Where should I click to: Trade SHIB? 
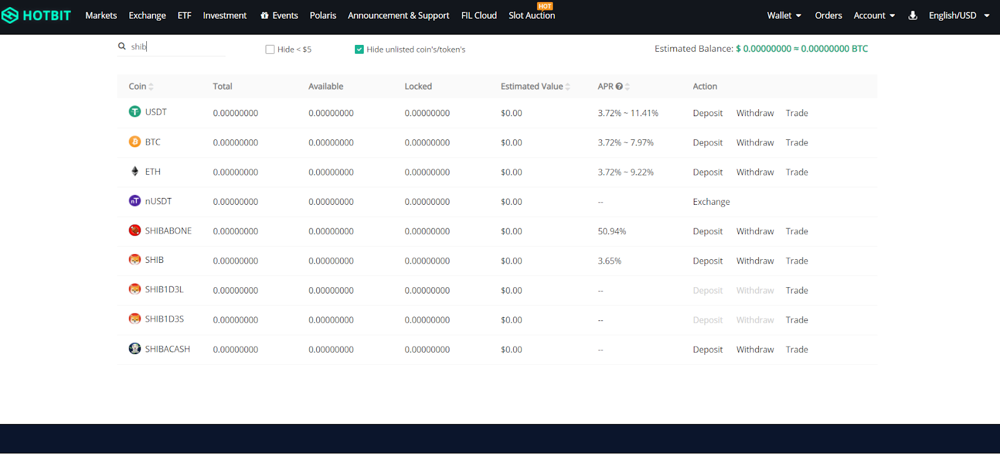[x=797, y=261]
